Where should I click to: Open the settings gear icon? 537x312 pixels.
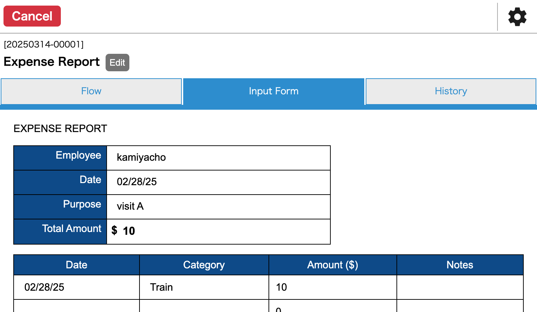[517, 16]
